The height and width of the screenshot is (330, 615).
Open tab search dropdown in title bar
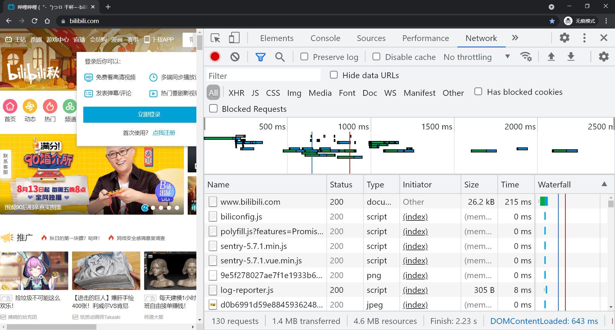click(552, 7)
